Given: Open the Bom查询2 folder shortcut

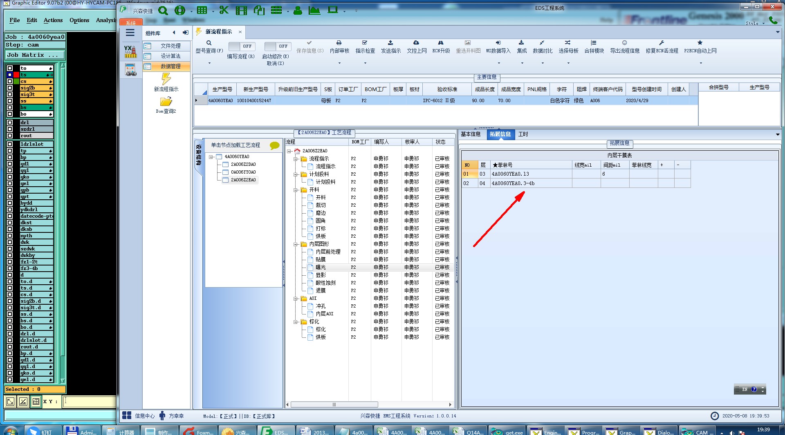Looking at the screenshot, I should coord(166,105).
